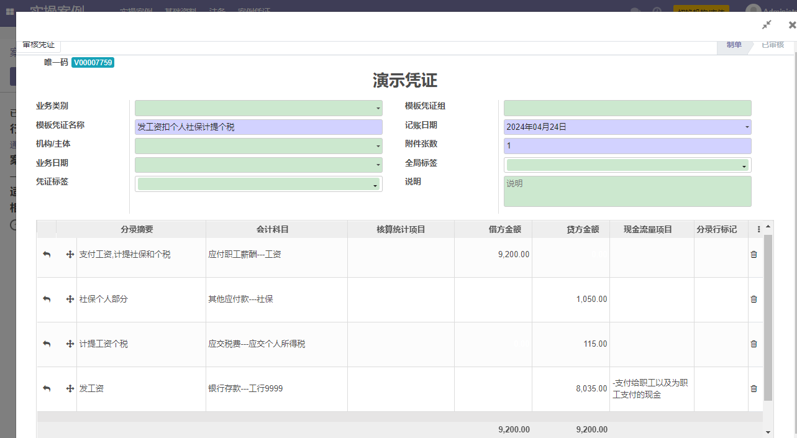Click the account 银行存款---工行9999
This screenshot has width=797, height=438.
point(245,388)
